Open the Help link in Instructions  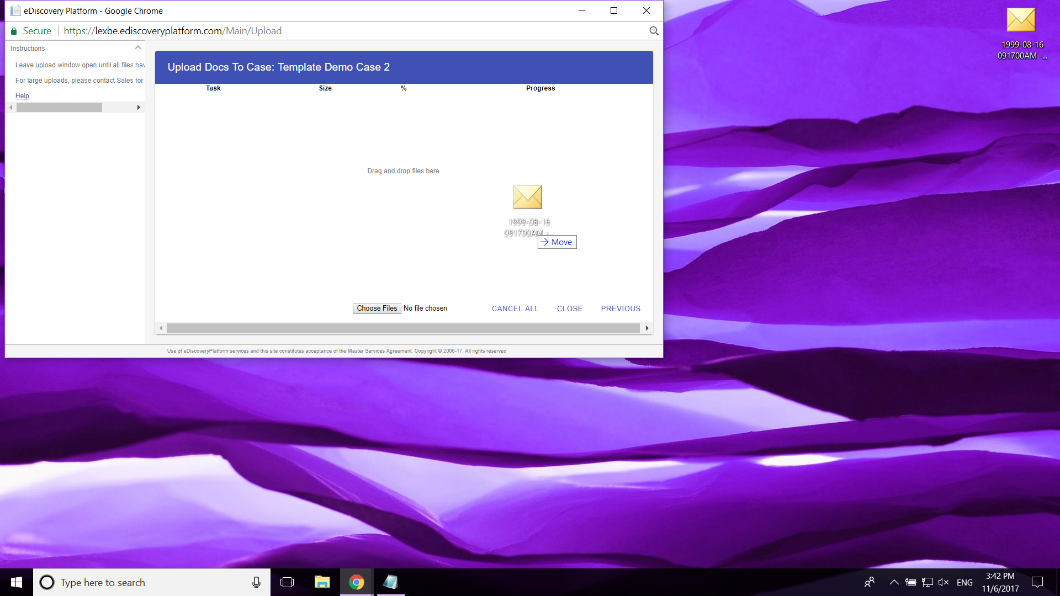coord(22,96)
